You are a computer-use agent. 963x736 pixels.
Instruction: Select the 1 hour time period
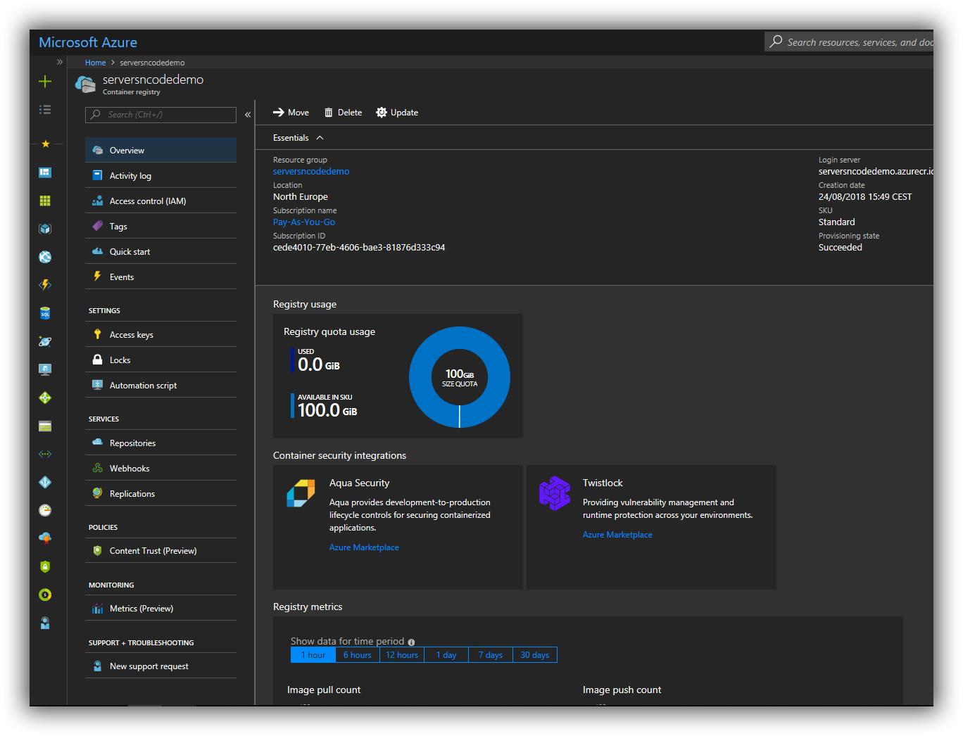[x=313, y=655]
